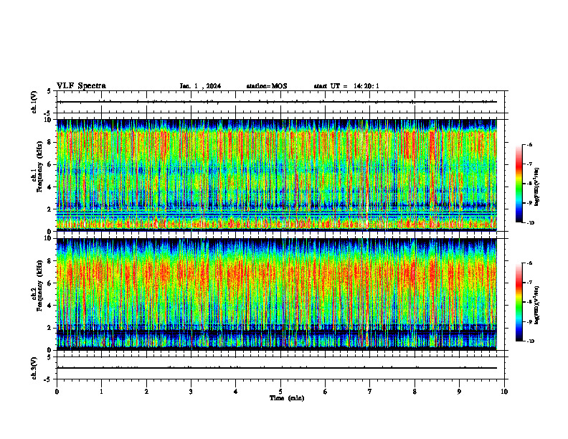Select the ch.2 colorbar log(PSD) unit label
This screenshot has width=568, height=439.
tap(537, 304)
